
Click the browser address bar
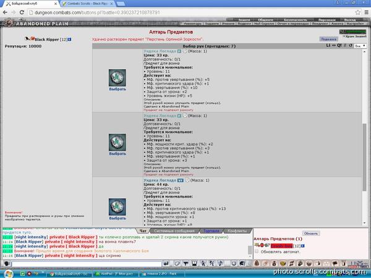point(190,12)
